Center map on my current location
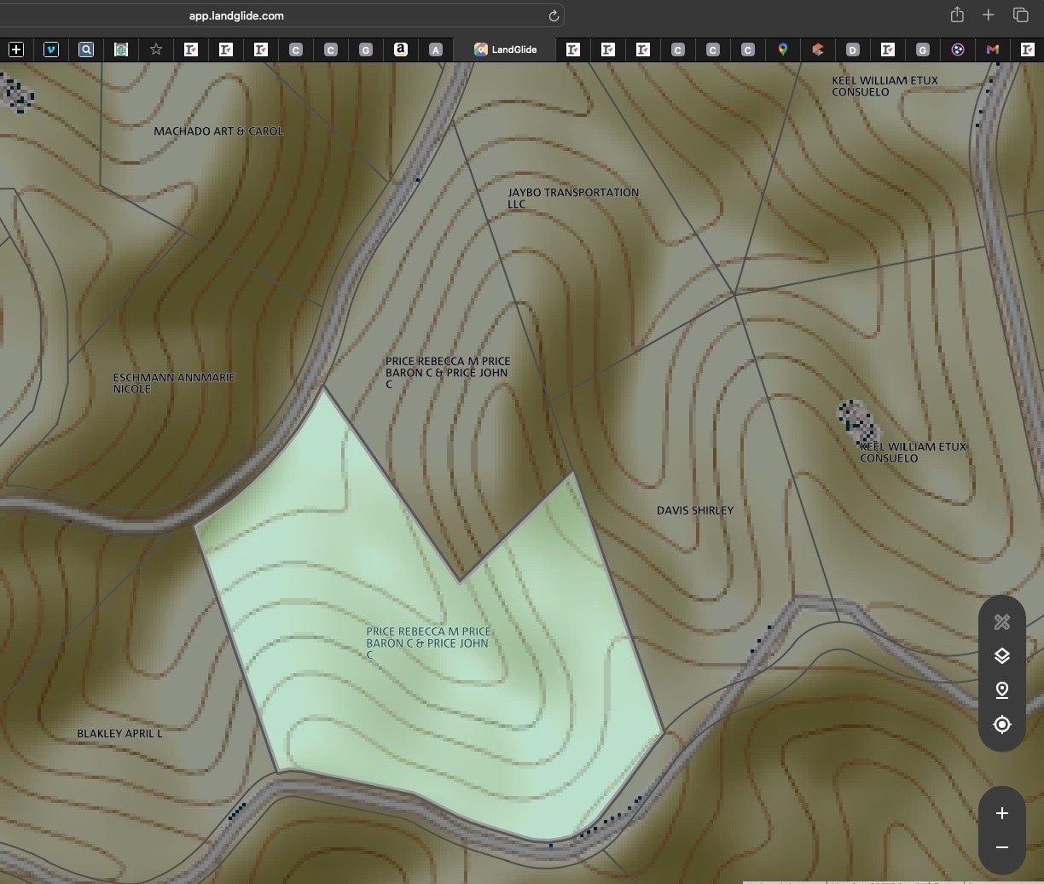Screen dimensions: 1044x884 (x=1002, y=724)
